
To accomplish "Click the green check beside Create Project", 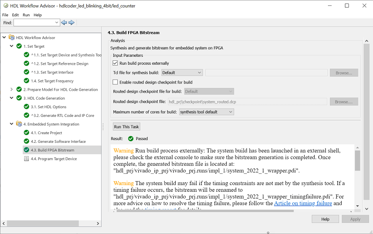I will (26, 133).
